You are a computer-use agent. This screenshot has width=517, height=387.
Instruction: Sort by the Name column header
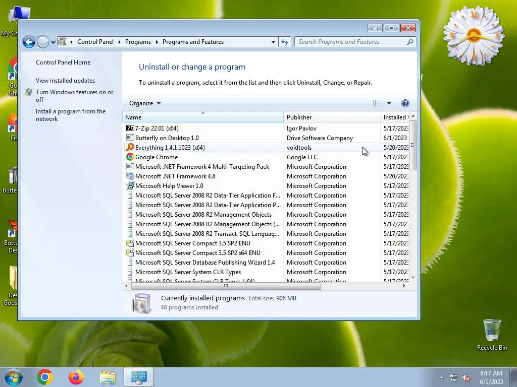point(203,117)
